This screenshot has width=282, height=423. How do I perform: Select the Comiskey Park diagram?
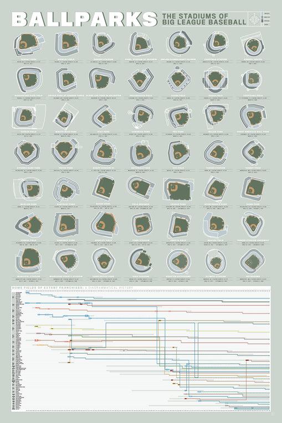[66, 225]
